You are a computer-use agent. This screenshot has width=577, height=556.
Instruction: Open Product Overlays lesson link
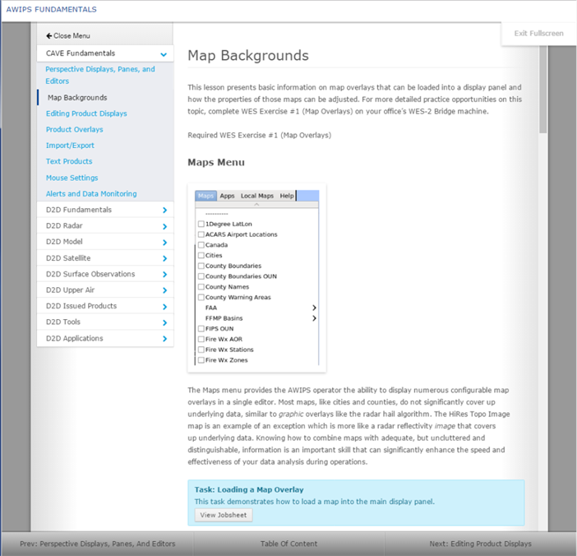point(74,130)
